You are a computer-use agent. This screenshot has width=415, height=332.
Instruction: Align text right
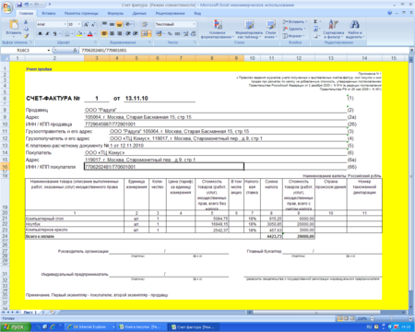[119, 33]
